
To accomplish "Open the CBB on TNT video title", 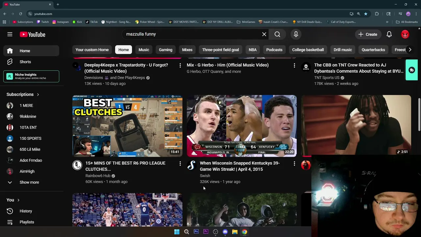I will [x=359, y=68].
